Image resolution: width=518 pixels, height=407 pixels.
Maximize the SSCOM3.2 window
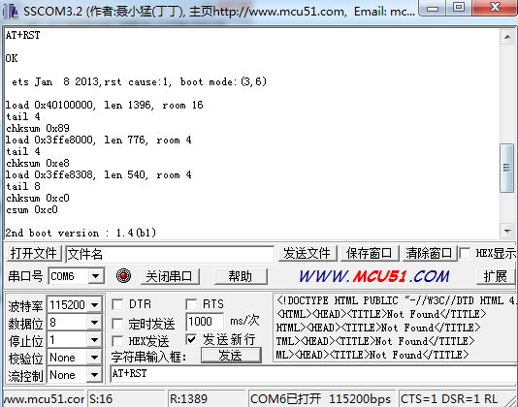pyautogui.click(x=459, y=8)
